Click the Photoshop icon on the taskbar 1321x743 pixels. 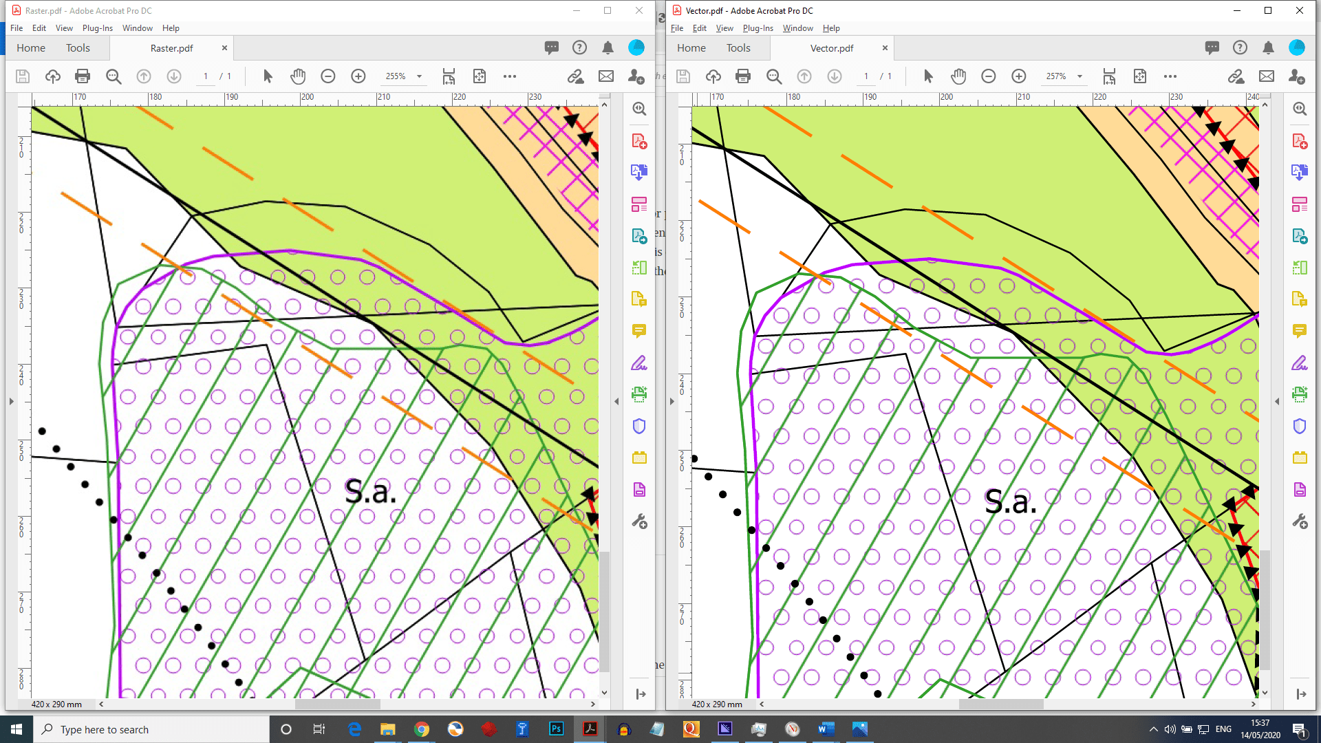pyautogui.click(x=557, y=729)
